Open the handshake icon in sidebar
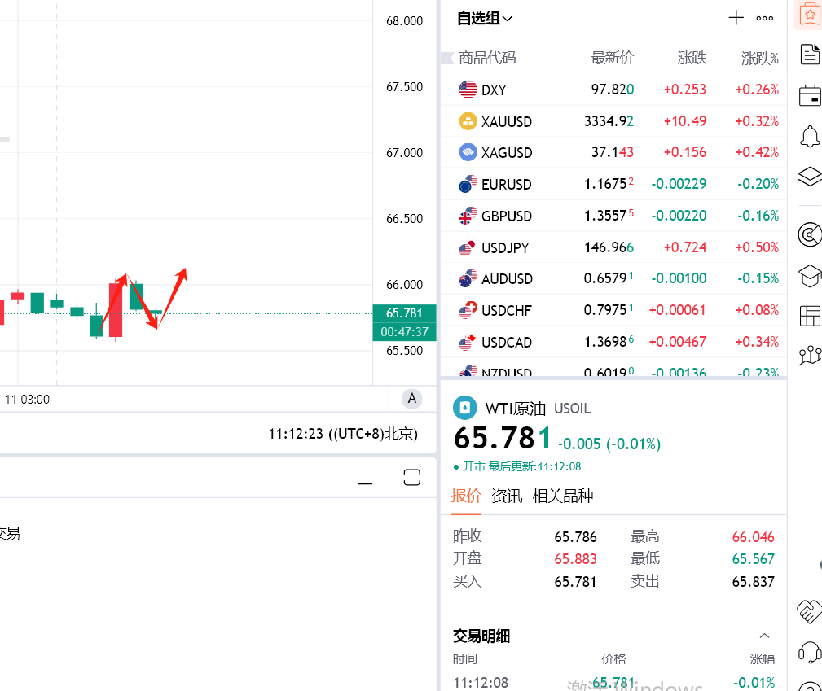Image resolution: width=822 pixels, height=691 pixels. pyautogui.click(x=810, y=611)
